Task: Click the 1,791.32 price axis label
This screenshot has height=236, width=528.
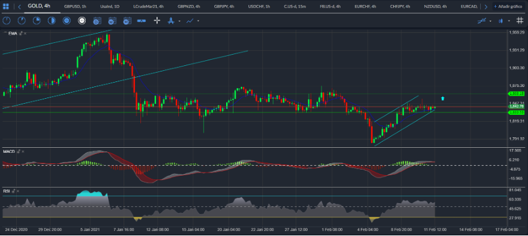Action: point(517,138)
